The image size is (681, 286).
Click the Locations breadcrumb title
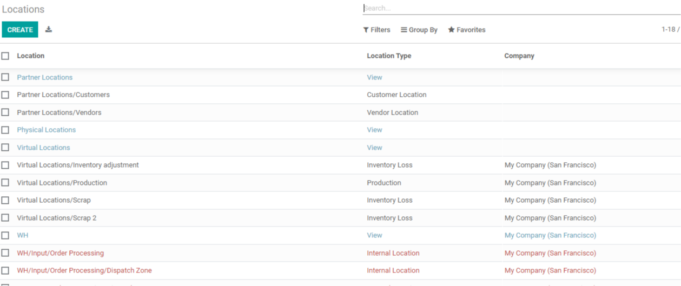click(23, 9)
